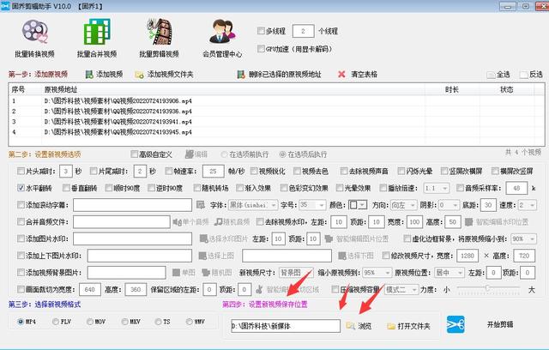This screenshot has width=549, height=350.
Task: Click 状态 column header
Action: (507, 89)
